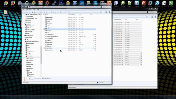Create a New folder from the toolbar
The height and width of the screenshot is (99, 176).
(68, 12)
